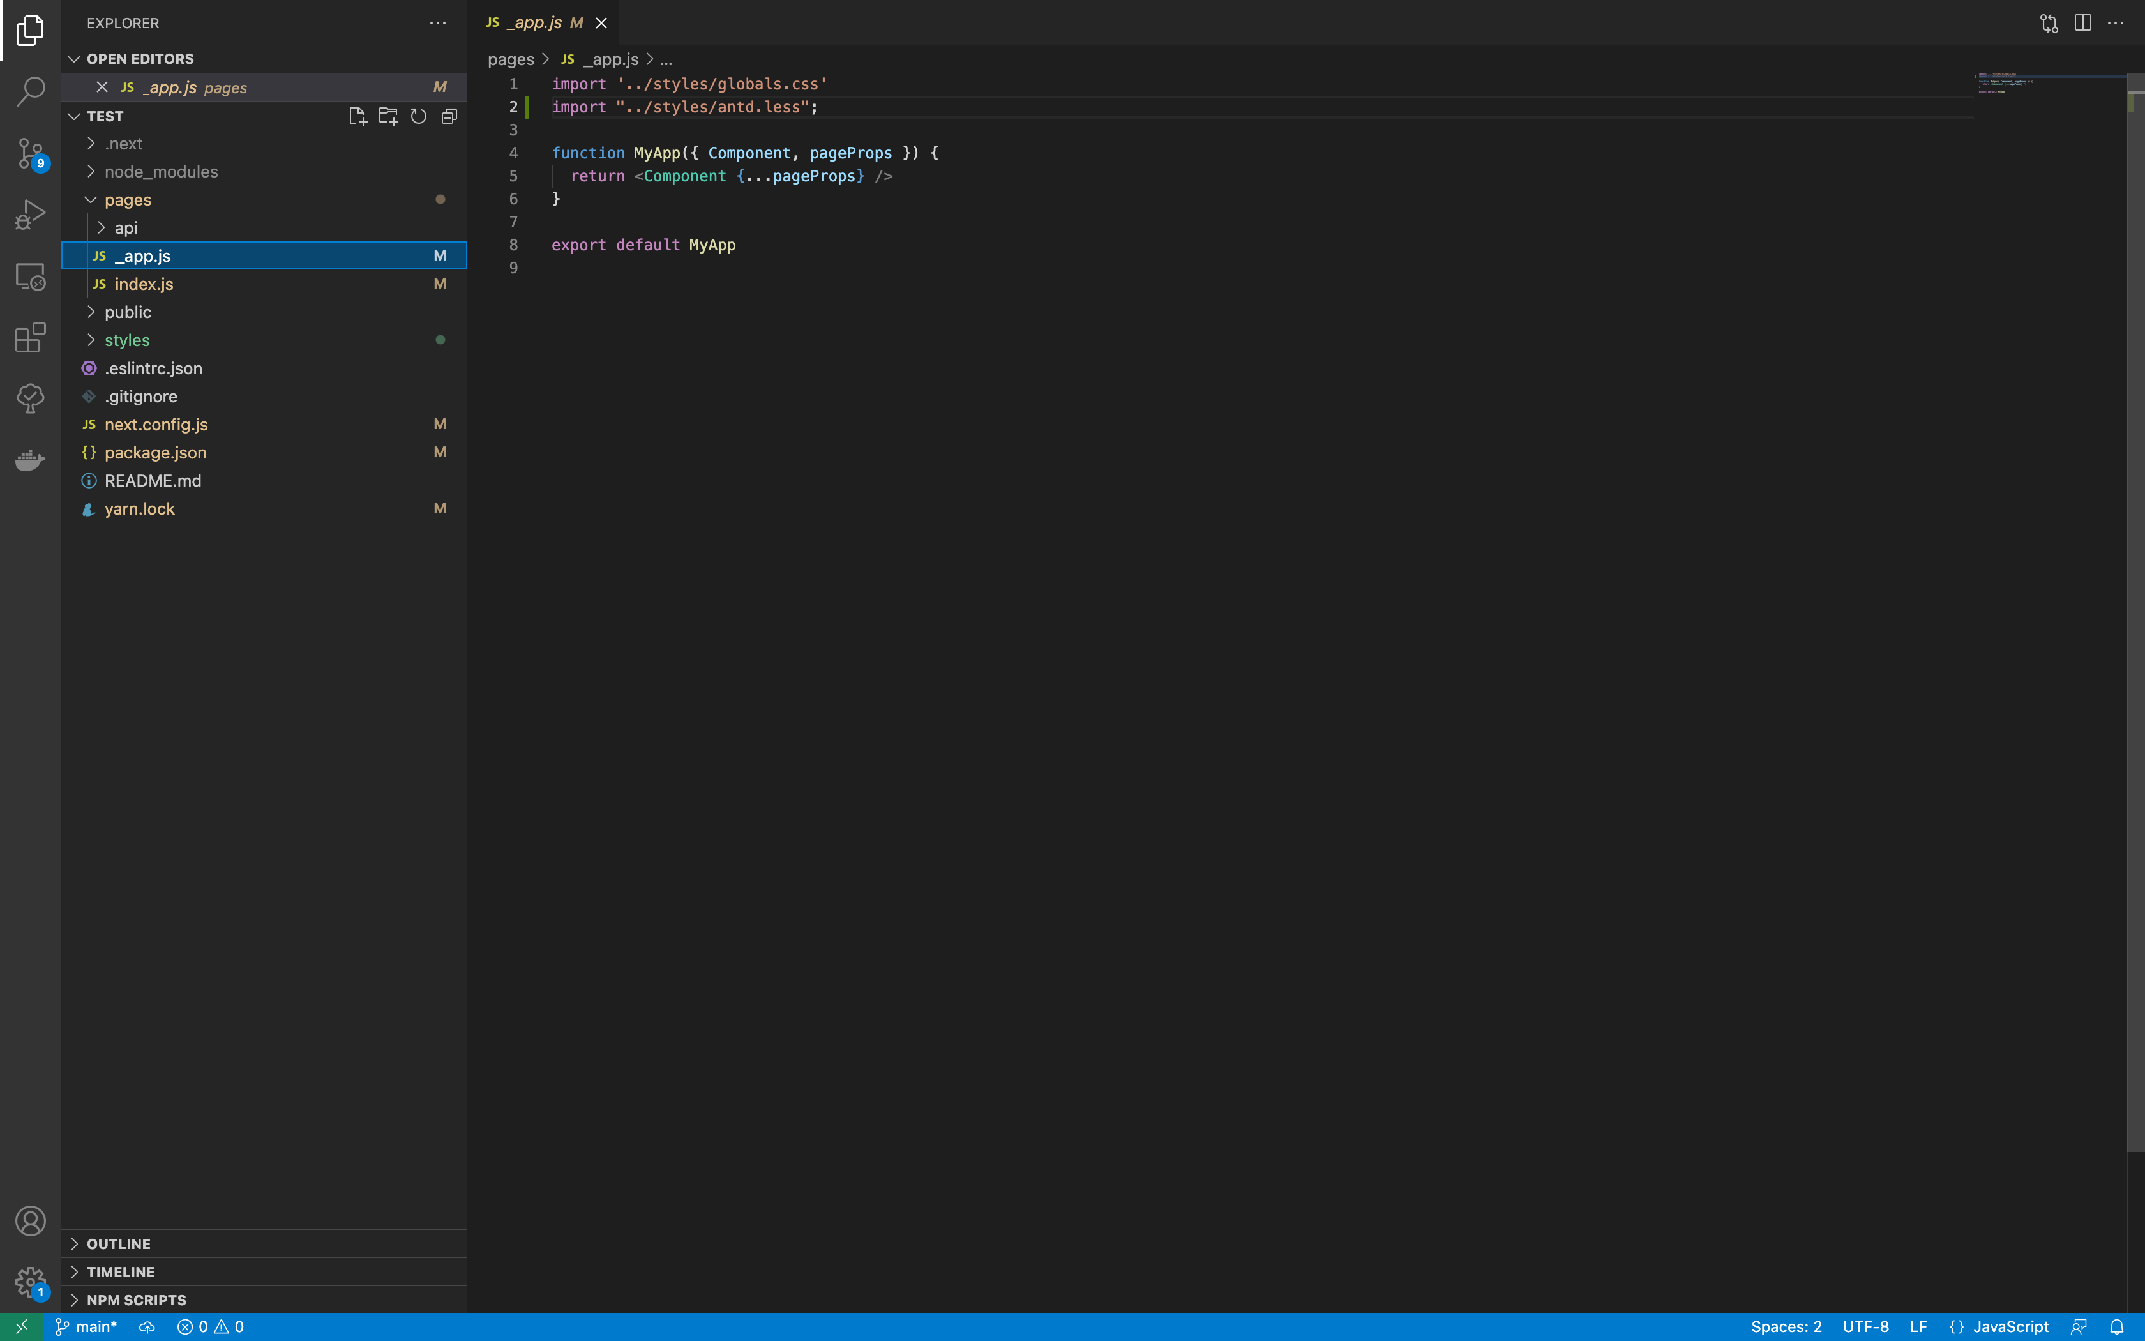Refresh the Explorer file tree
Screen dimensions: 2145x1341
418,116
